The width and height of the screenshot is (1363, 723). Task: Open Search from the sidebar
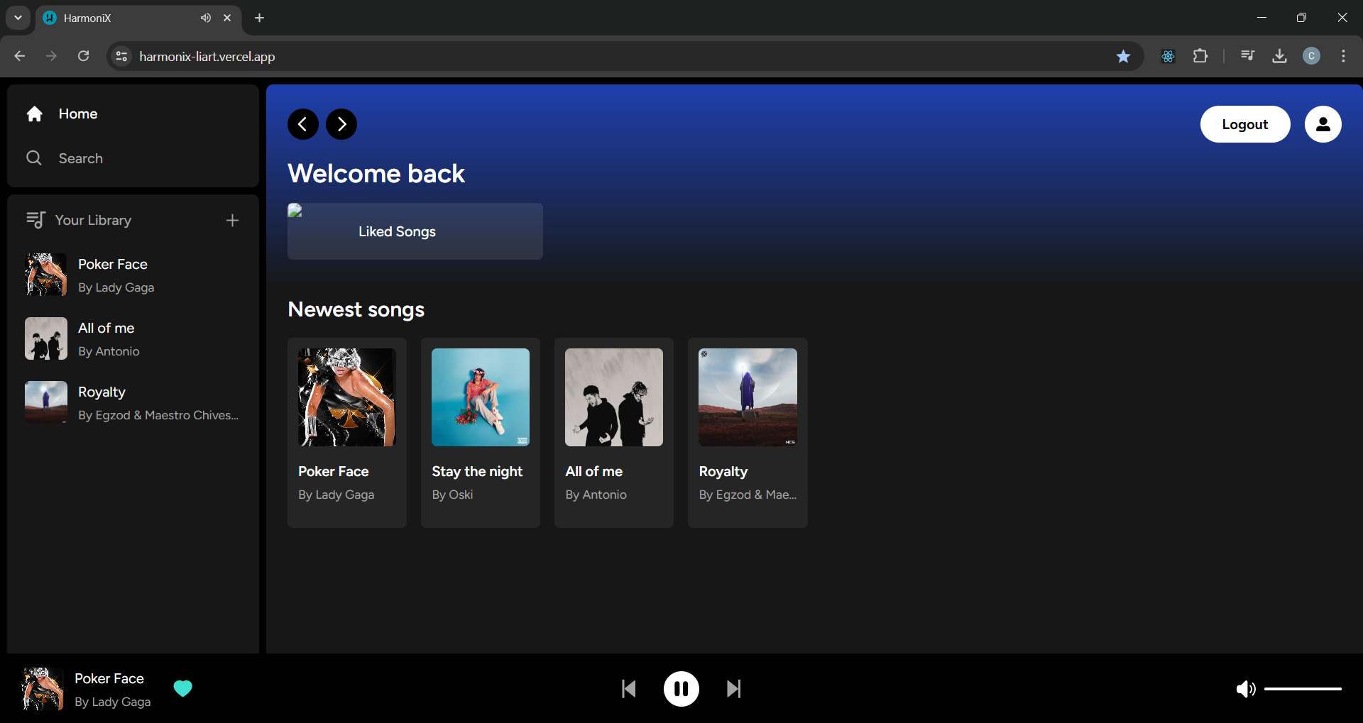click(x=80, y=158)
